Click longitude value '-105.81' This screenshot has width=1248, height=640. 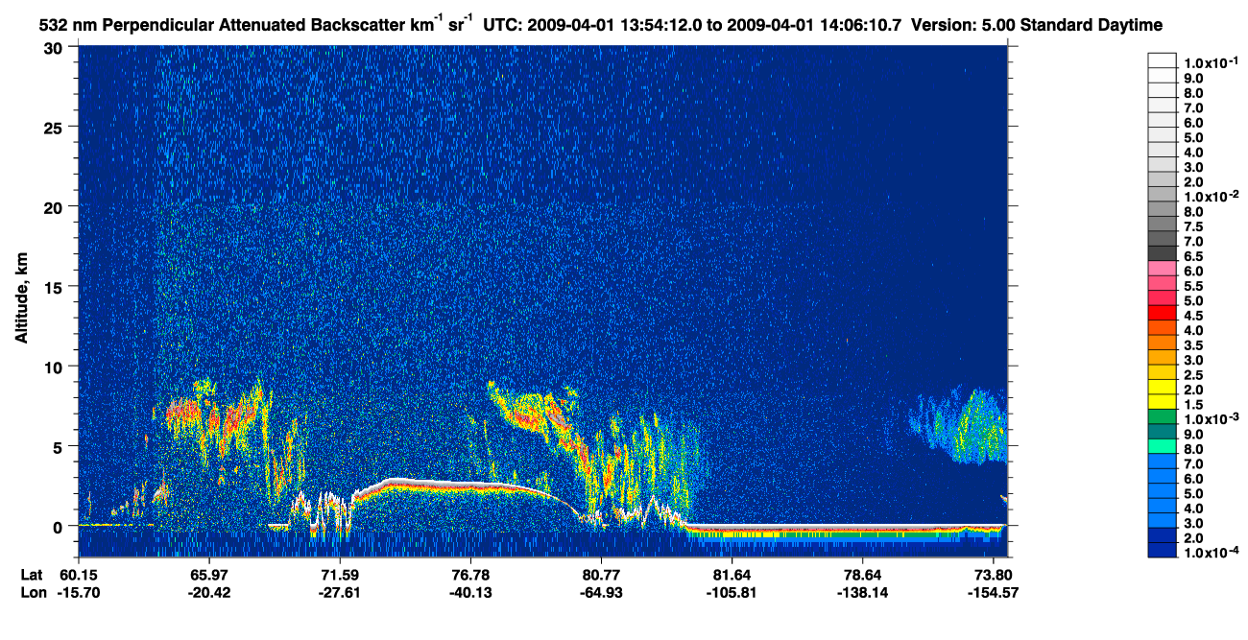(x=732, y=591)
